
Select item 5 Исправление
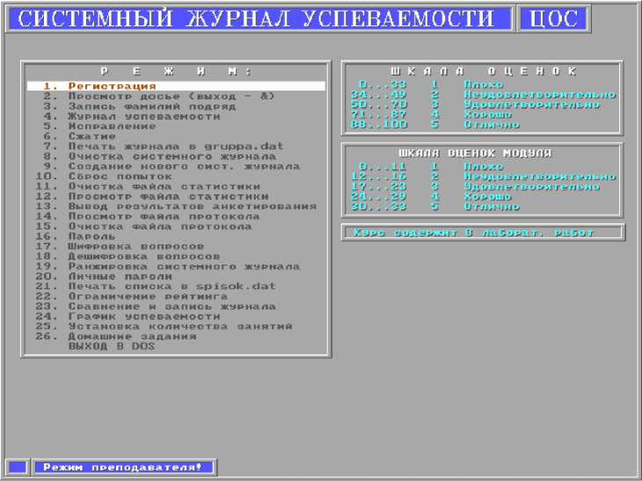99,126
